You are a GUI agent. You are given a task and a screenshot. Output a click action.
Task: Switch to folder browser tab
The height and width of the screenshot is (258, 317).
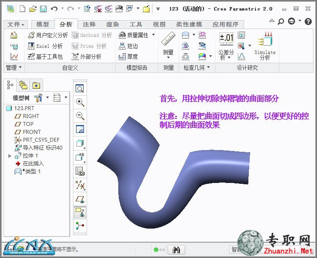[23, 85]
